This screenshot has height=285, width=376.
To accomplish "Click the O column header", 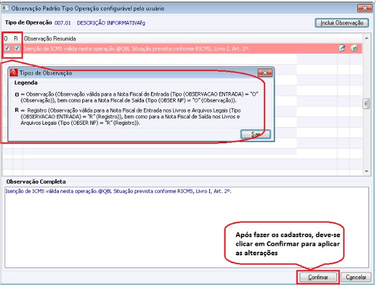I will (x=6, y=38).
